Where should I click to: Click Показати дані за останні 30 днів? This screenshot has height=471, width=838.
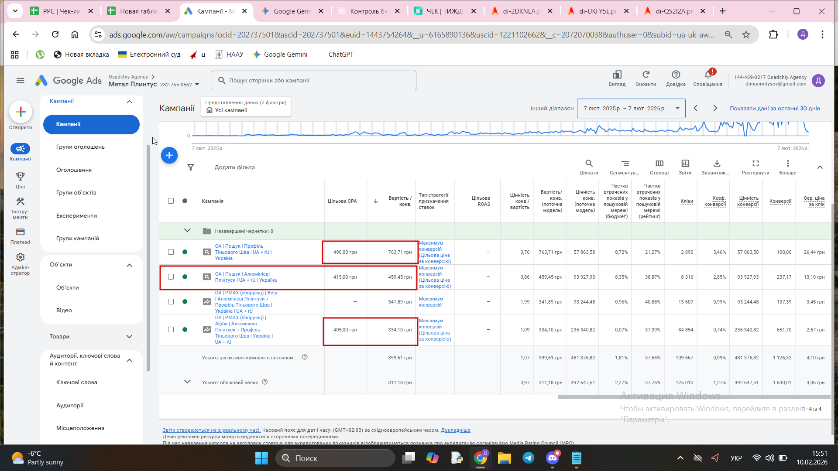tap(775, 109)
